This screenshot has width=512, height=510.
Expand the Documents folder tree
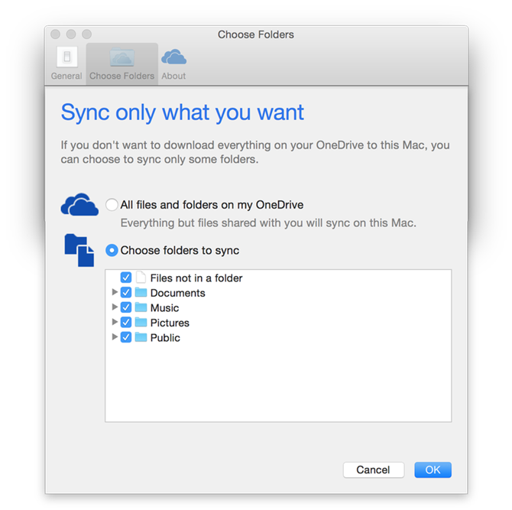(115, 292)
